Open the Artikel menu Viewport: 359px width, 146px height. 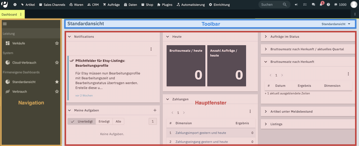(x=28, y=5)
